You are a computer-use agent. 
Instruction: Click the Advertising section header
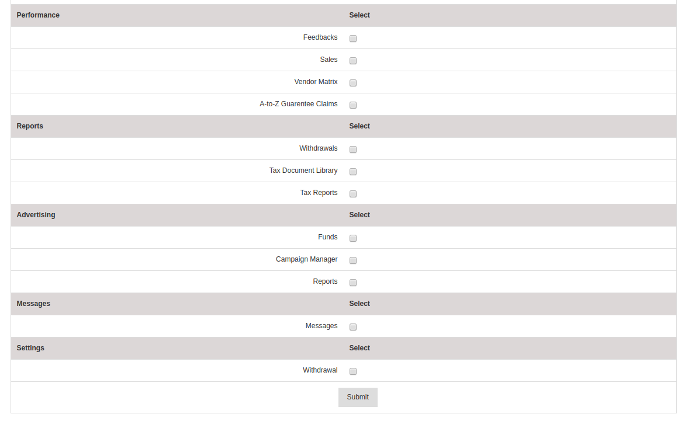(x=36, y=215)
